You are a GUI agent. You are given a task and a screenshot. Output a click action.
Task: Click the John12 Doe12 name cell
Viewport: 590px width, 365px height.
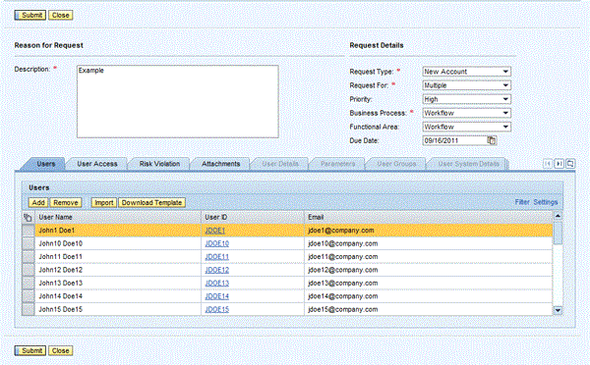pos(118,270)
